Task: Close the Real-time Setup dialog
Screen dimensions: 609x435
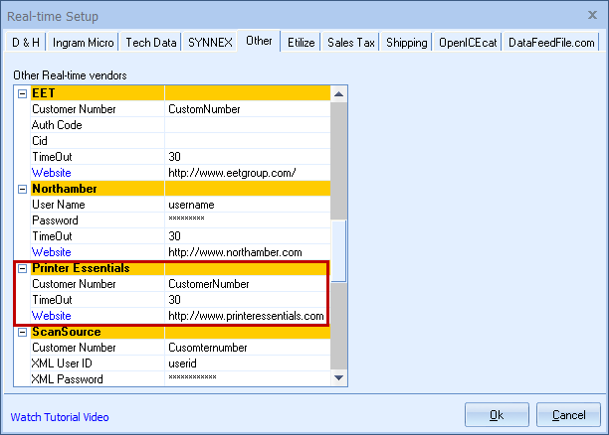Action: click(592, 15)
